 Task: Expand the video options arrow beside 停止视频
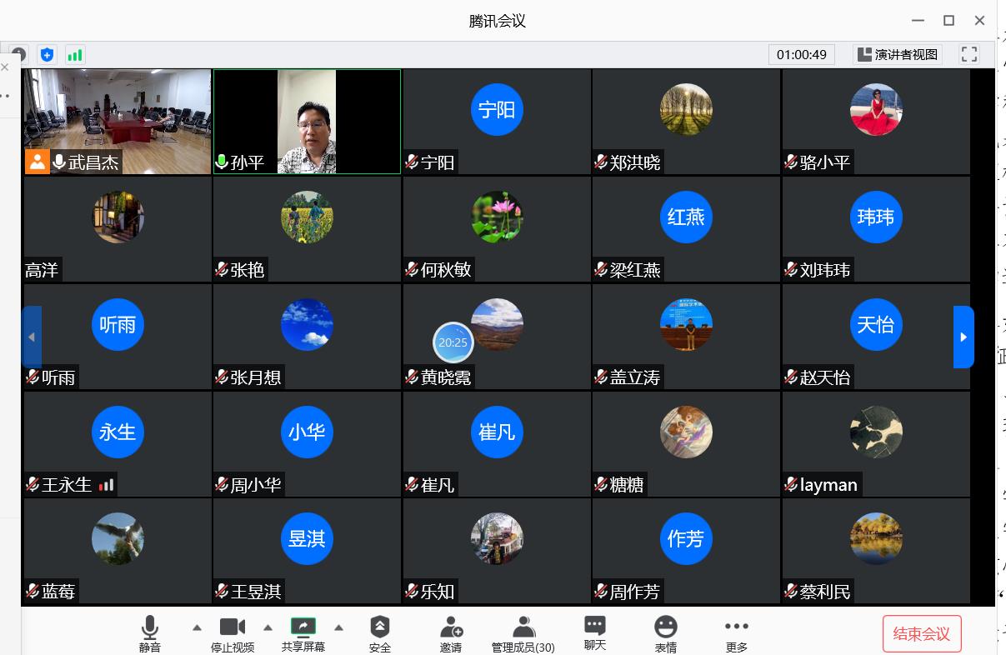click(x=268, y=627)
